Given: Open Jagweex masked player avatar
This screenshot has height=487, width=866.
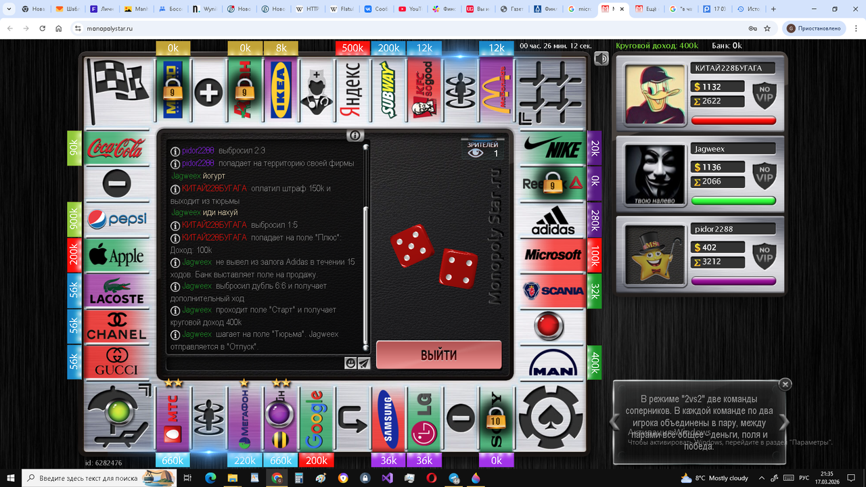Looking at the screenshot, I should tap(656, 175).
